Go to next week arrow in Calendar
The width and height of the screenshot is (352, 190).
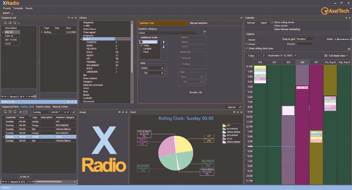point(264,56)
